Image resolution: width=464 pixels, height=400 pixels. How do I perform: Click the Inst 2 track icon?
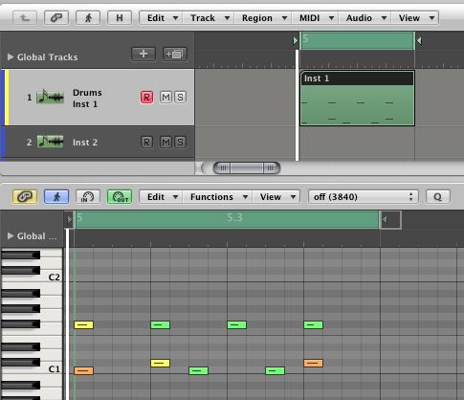click(50, 142)
